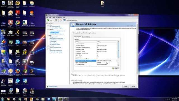Open the Home icon in the toolbar
The image size is (179, 101).
(x=61, y=20)
